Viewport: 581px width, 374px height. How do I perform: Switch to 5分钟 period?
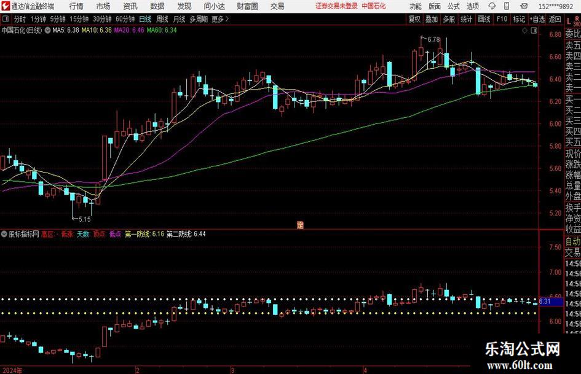tap(57, 19)
